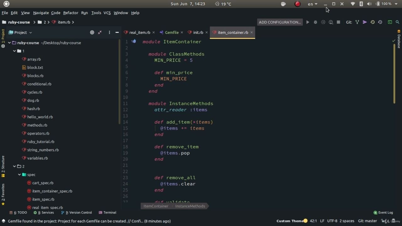Click locate/select opened file target icon
The image size is (402, 226).
92,32
